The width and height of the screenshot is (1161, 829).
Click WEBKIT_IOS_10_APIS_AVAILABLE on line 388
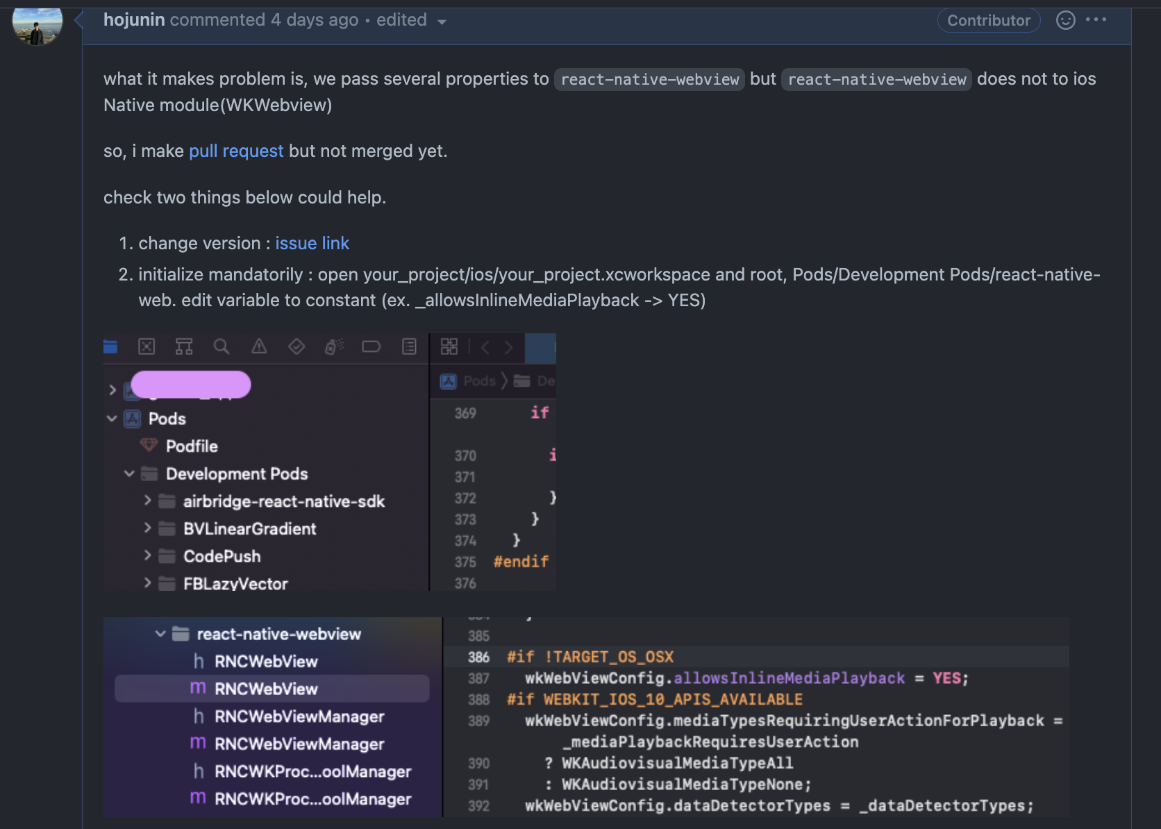pos(673,699)
